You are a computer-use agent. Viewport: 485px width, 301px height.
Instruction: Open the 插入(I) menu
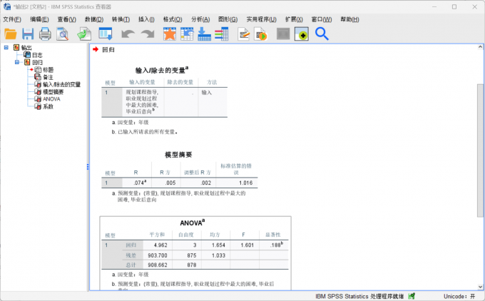pos(146,19)
